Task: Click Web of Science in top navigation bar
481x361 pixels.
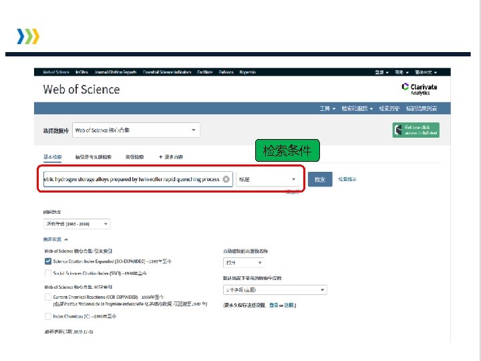Action: [56, 72]
